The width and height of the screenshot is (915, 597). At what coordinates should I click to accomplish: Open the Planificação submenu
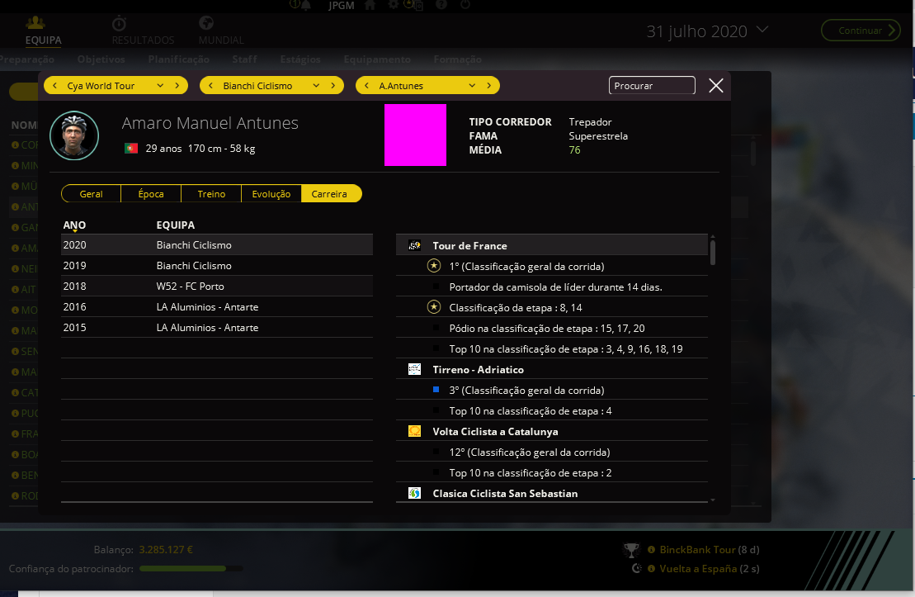[x=178, y=59]
